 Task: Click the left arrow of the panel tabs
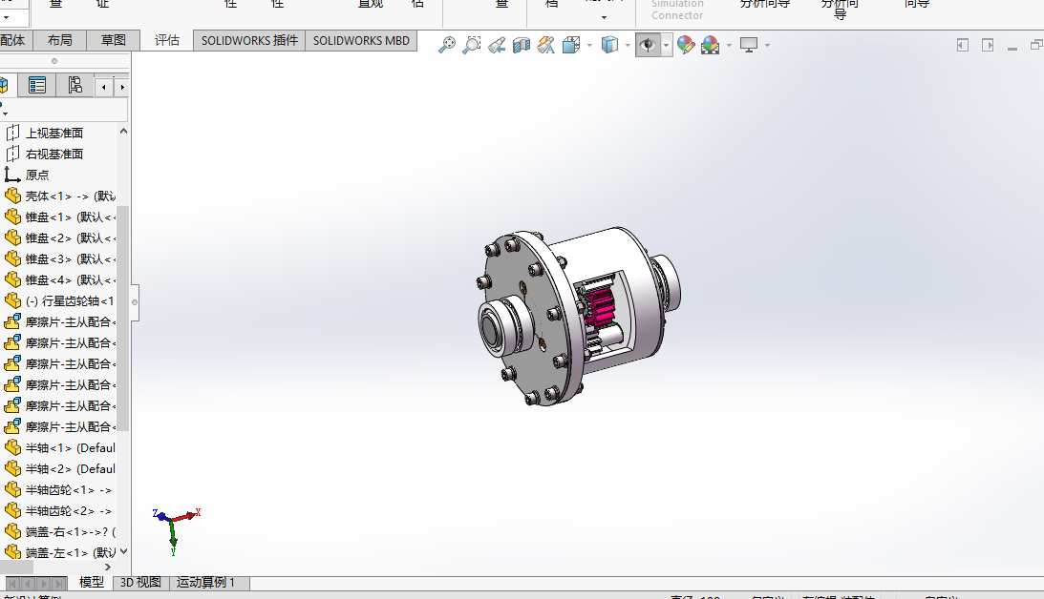pyautogui.click(x=104, y=87)
